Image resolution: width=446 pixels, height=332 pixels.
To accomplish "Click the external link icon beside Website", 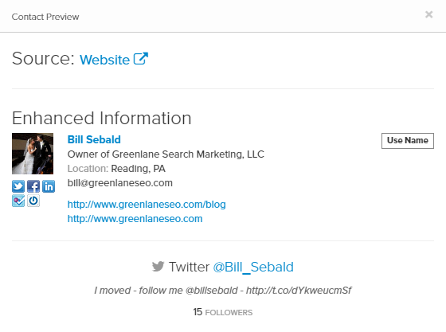I will click(x=141, y=59).
